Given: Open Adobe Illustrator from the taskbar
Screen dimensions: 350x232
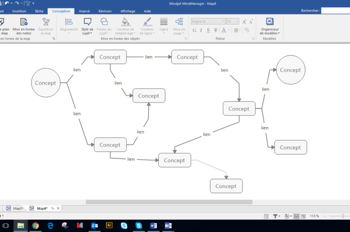Looking at the screenshot, I should pos(109,225).
